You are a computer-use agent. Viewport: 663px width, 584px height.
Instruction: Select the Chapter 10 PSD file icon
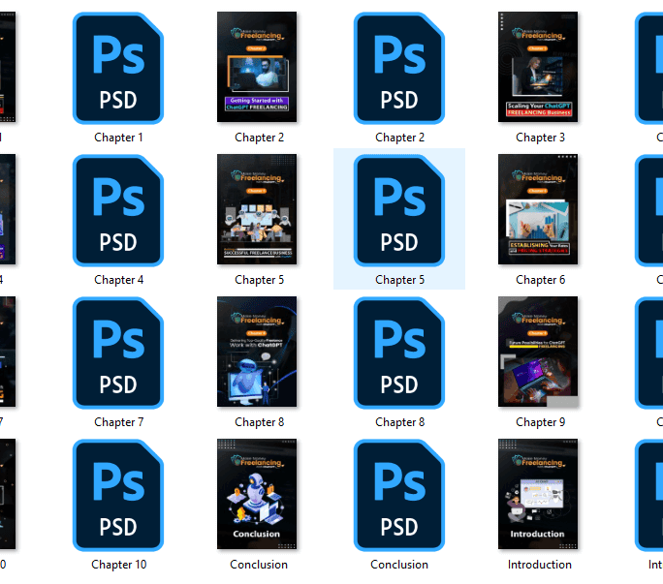tap(118, 495)
